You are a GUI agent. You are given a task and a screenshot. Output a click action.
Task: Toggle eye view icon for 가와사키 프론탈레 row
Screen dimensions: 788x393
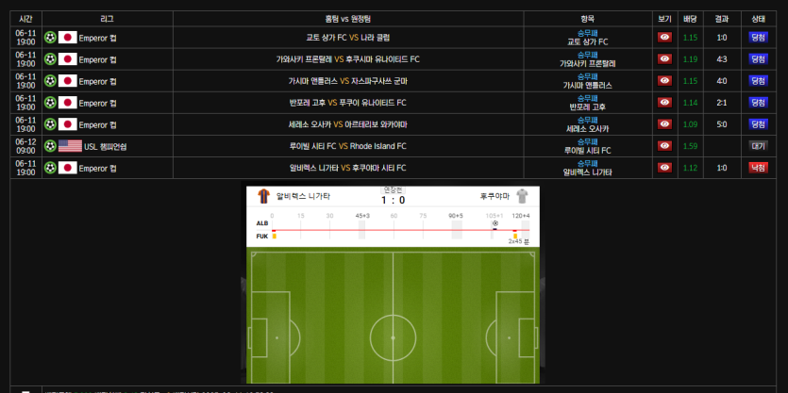(x=665, y=59)
